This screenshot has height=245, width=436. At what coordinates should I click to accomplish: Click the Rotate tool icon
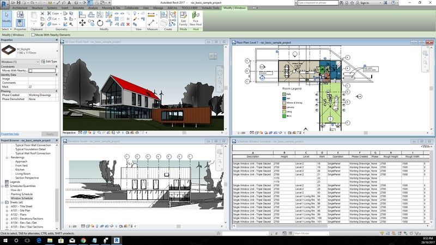100,23
